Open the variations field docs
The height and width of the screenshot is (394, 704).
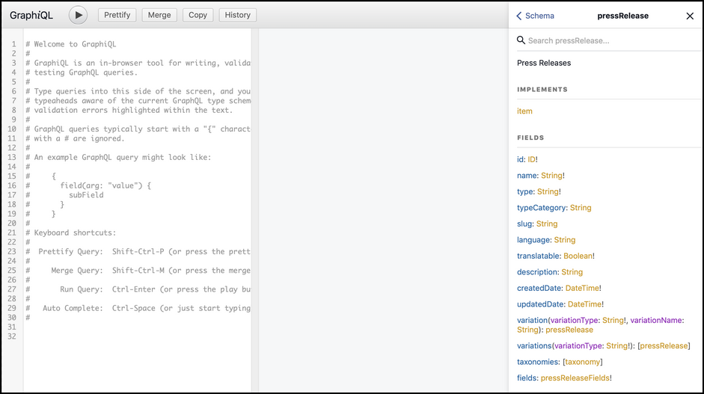tap(534, 346)
